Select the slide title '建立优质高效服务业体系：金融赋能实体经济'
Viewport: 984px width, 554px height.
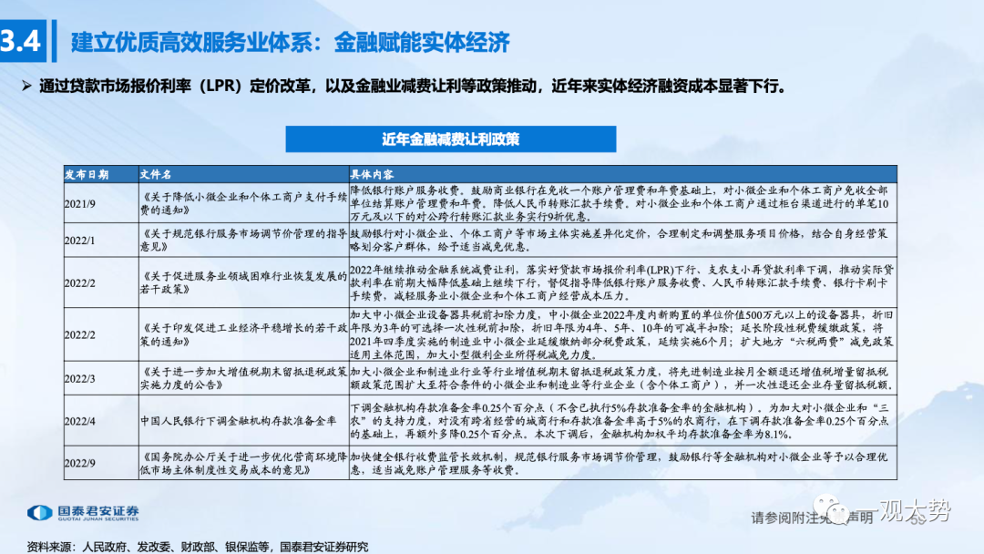tap(290, 42)
